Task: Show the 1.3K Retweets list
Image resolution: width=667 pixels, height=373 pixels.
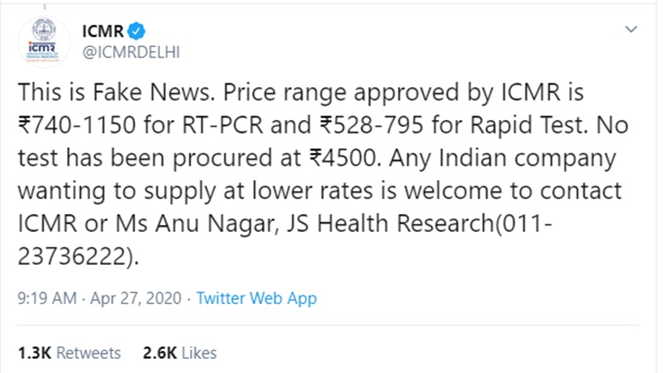Action: (69, 353)
